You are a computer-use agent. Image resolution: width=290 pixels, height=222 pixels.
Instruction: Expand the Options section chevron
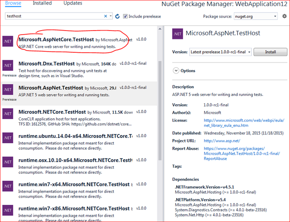(176, 70)
